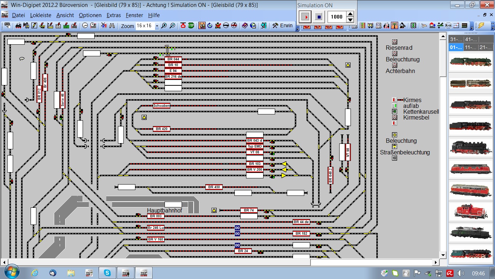This screenshot has height=279, width=495.
Task: Open the Zoom 16 x 16 dropdown
Action: (x=157, y=26)
